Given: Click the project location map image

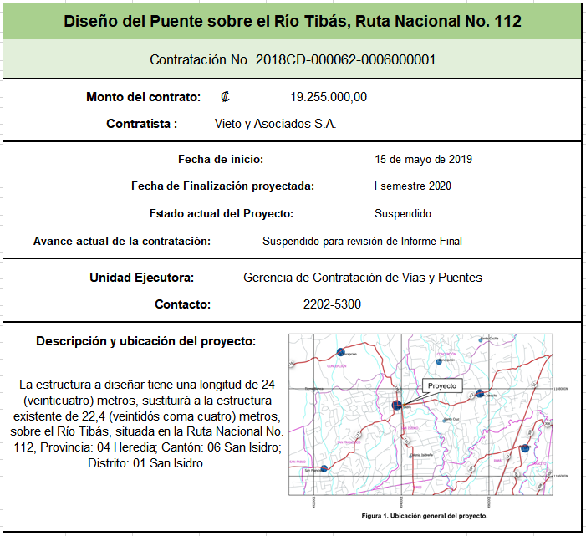Looking at the screenshot, I should coord(420,415).
